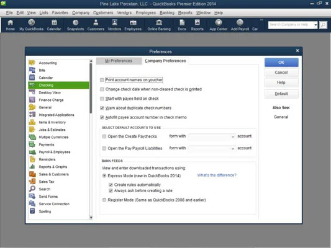
Task: Click Help button in Preferences dialog
Action: point(281,82)
